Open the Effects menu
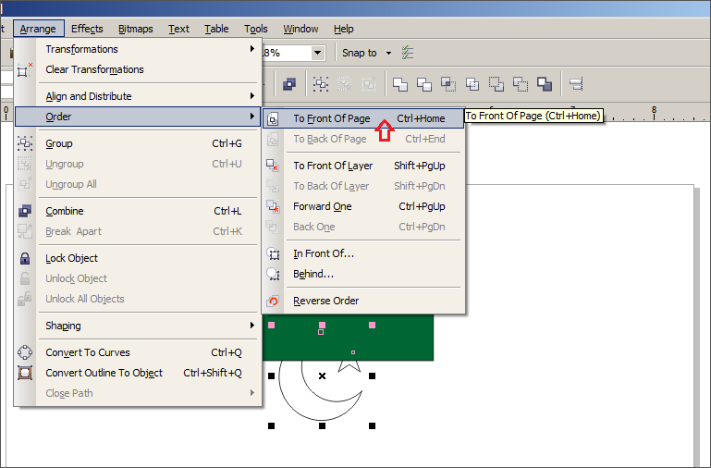Image resolution: width=711 pixels, height=468 pixels. tap(87, 29)
